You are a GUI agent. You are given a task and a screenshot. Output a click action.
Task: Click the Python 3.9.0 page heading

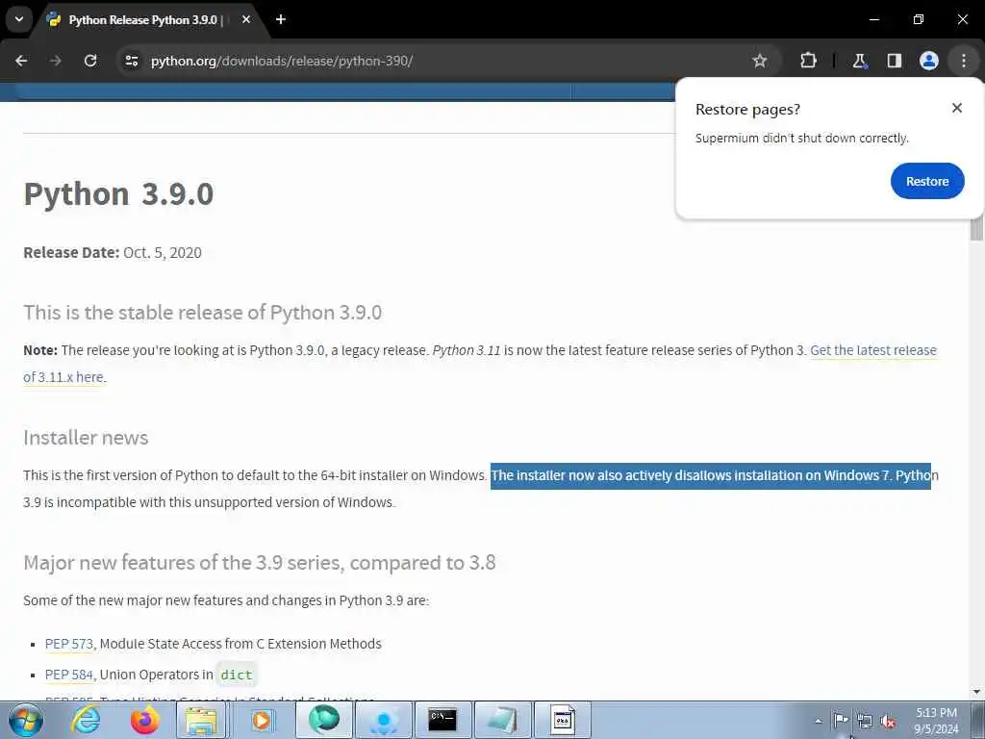(118, 193)
